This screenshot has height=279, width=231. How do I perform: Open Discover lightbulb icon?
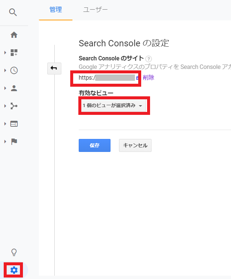click(x=14, y=252)
